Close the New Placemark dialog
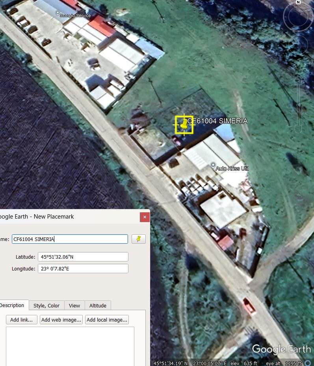The height and width of the screenshot is (366, 314). point(145,217)
